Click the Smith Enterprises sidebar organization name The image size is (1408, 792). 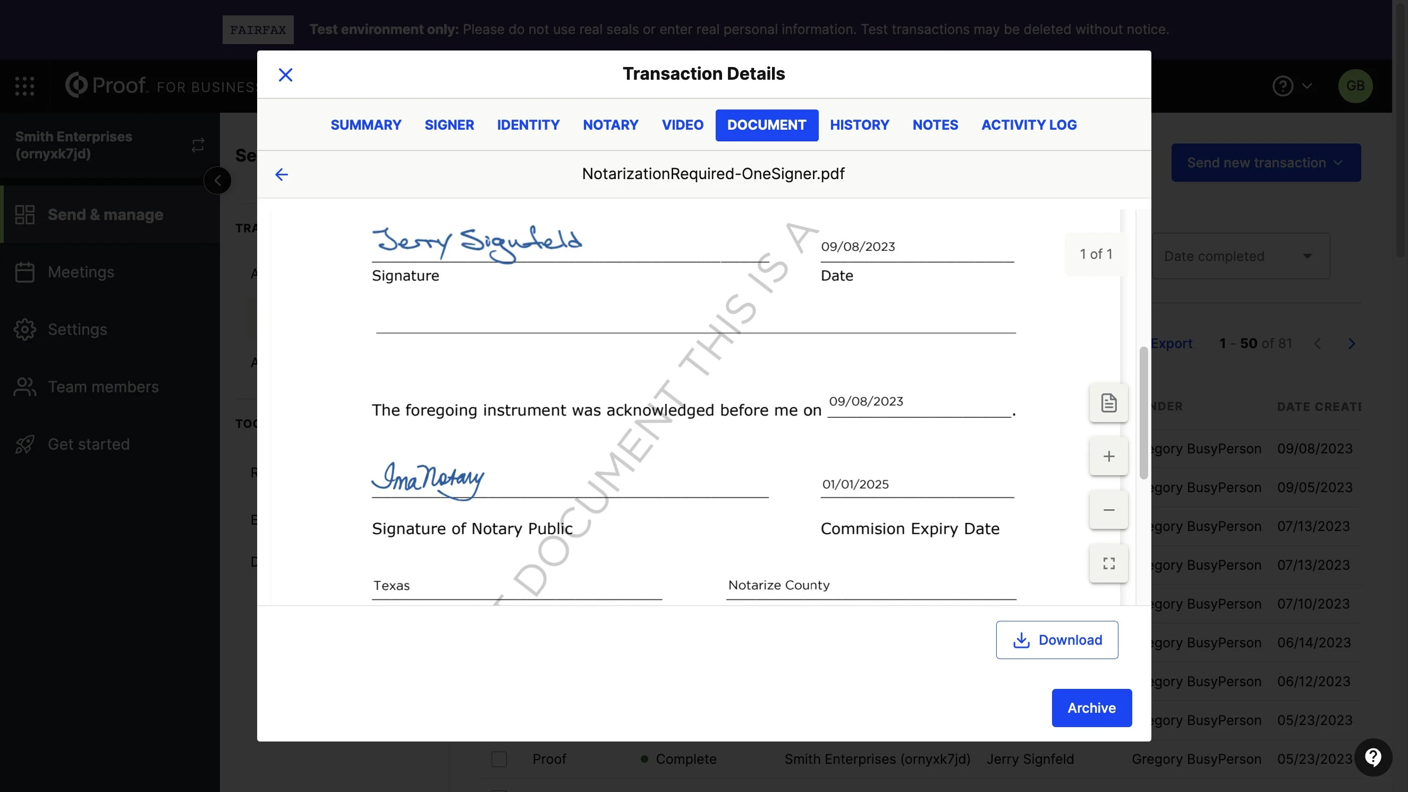pos(74,145)
